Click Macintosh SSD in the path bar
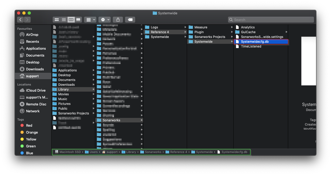 [x=68, y=152]
